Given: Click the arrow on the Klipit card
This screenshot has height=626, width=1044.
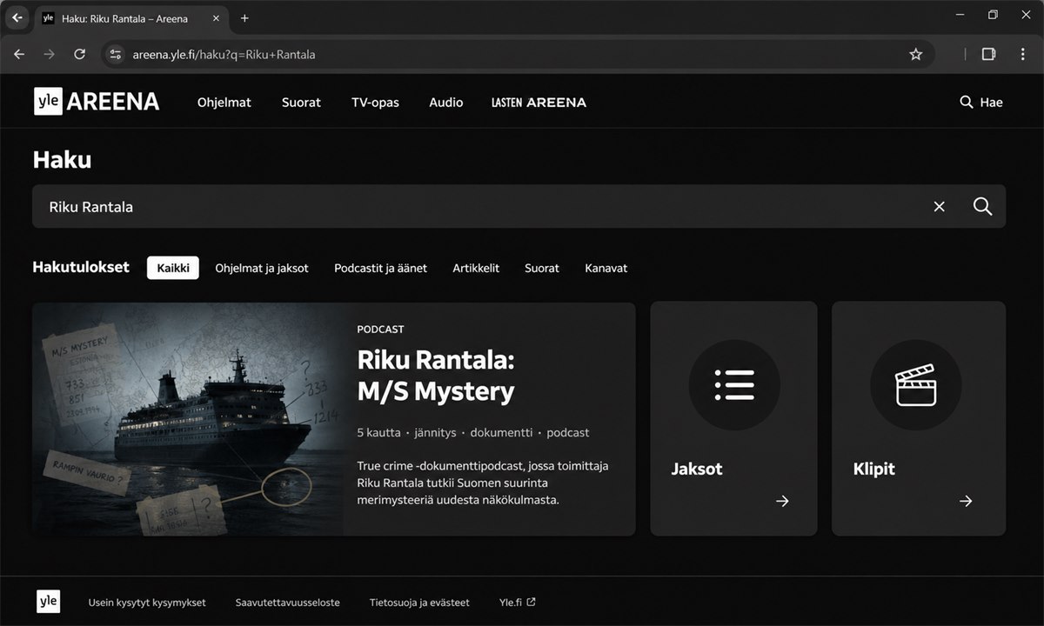Looking at the screenshot, I should (x=965, y=501).
